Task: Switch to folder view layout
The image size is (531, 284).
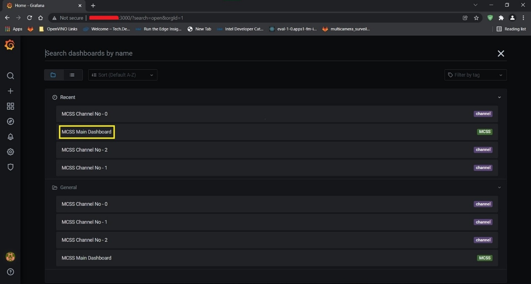Action: 53,75
